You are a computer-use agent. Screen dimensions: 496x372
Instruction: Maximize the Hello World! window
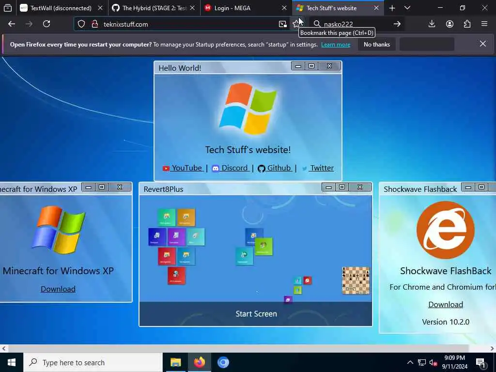(x=311, y=66)
